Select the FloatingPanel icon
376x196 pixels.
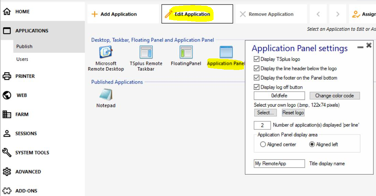coord(186,52)
